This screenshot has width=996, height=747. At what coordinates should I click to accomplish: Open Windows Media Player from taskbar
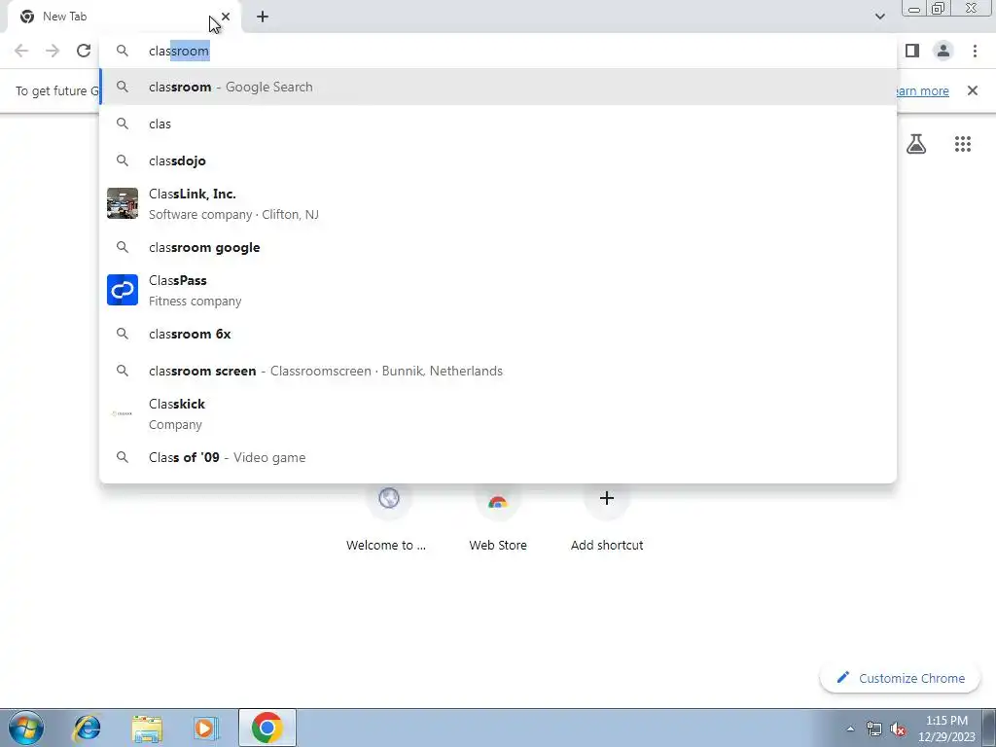(206, 728)
